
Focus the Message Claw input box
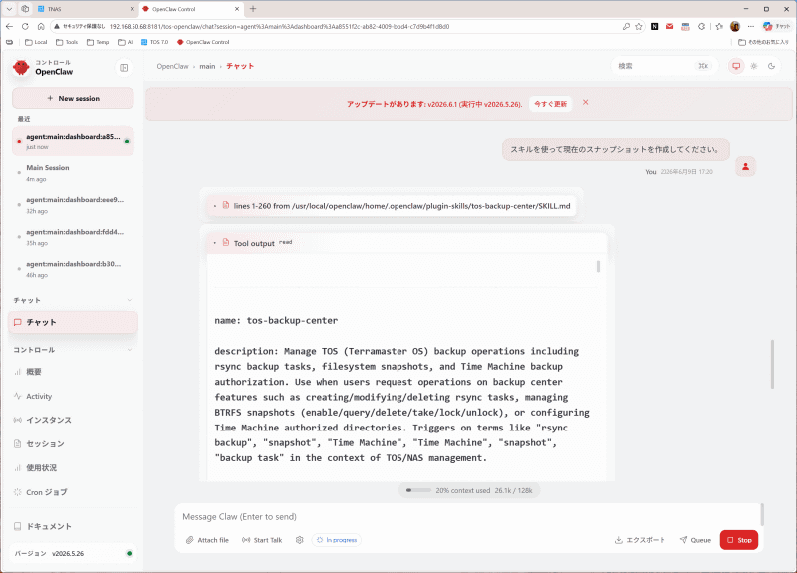pyautogui.click(x=467, y=516)
